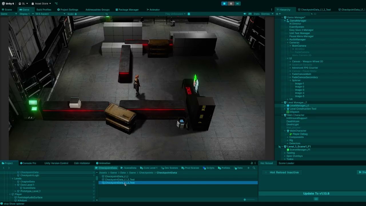Expand the AudioManager hierarchy item

pos(287,39)
